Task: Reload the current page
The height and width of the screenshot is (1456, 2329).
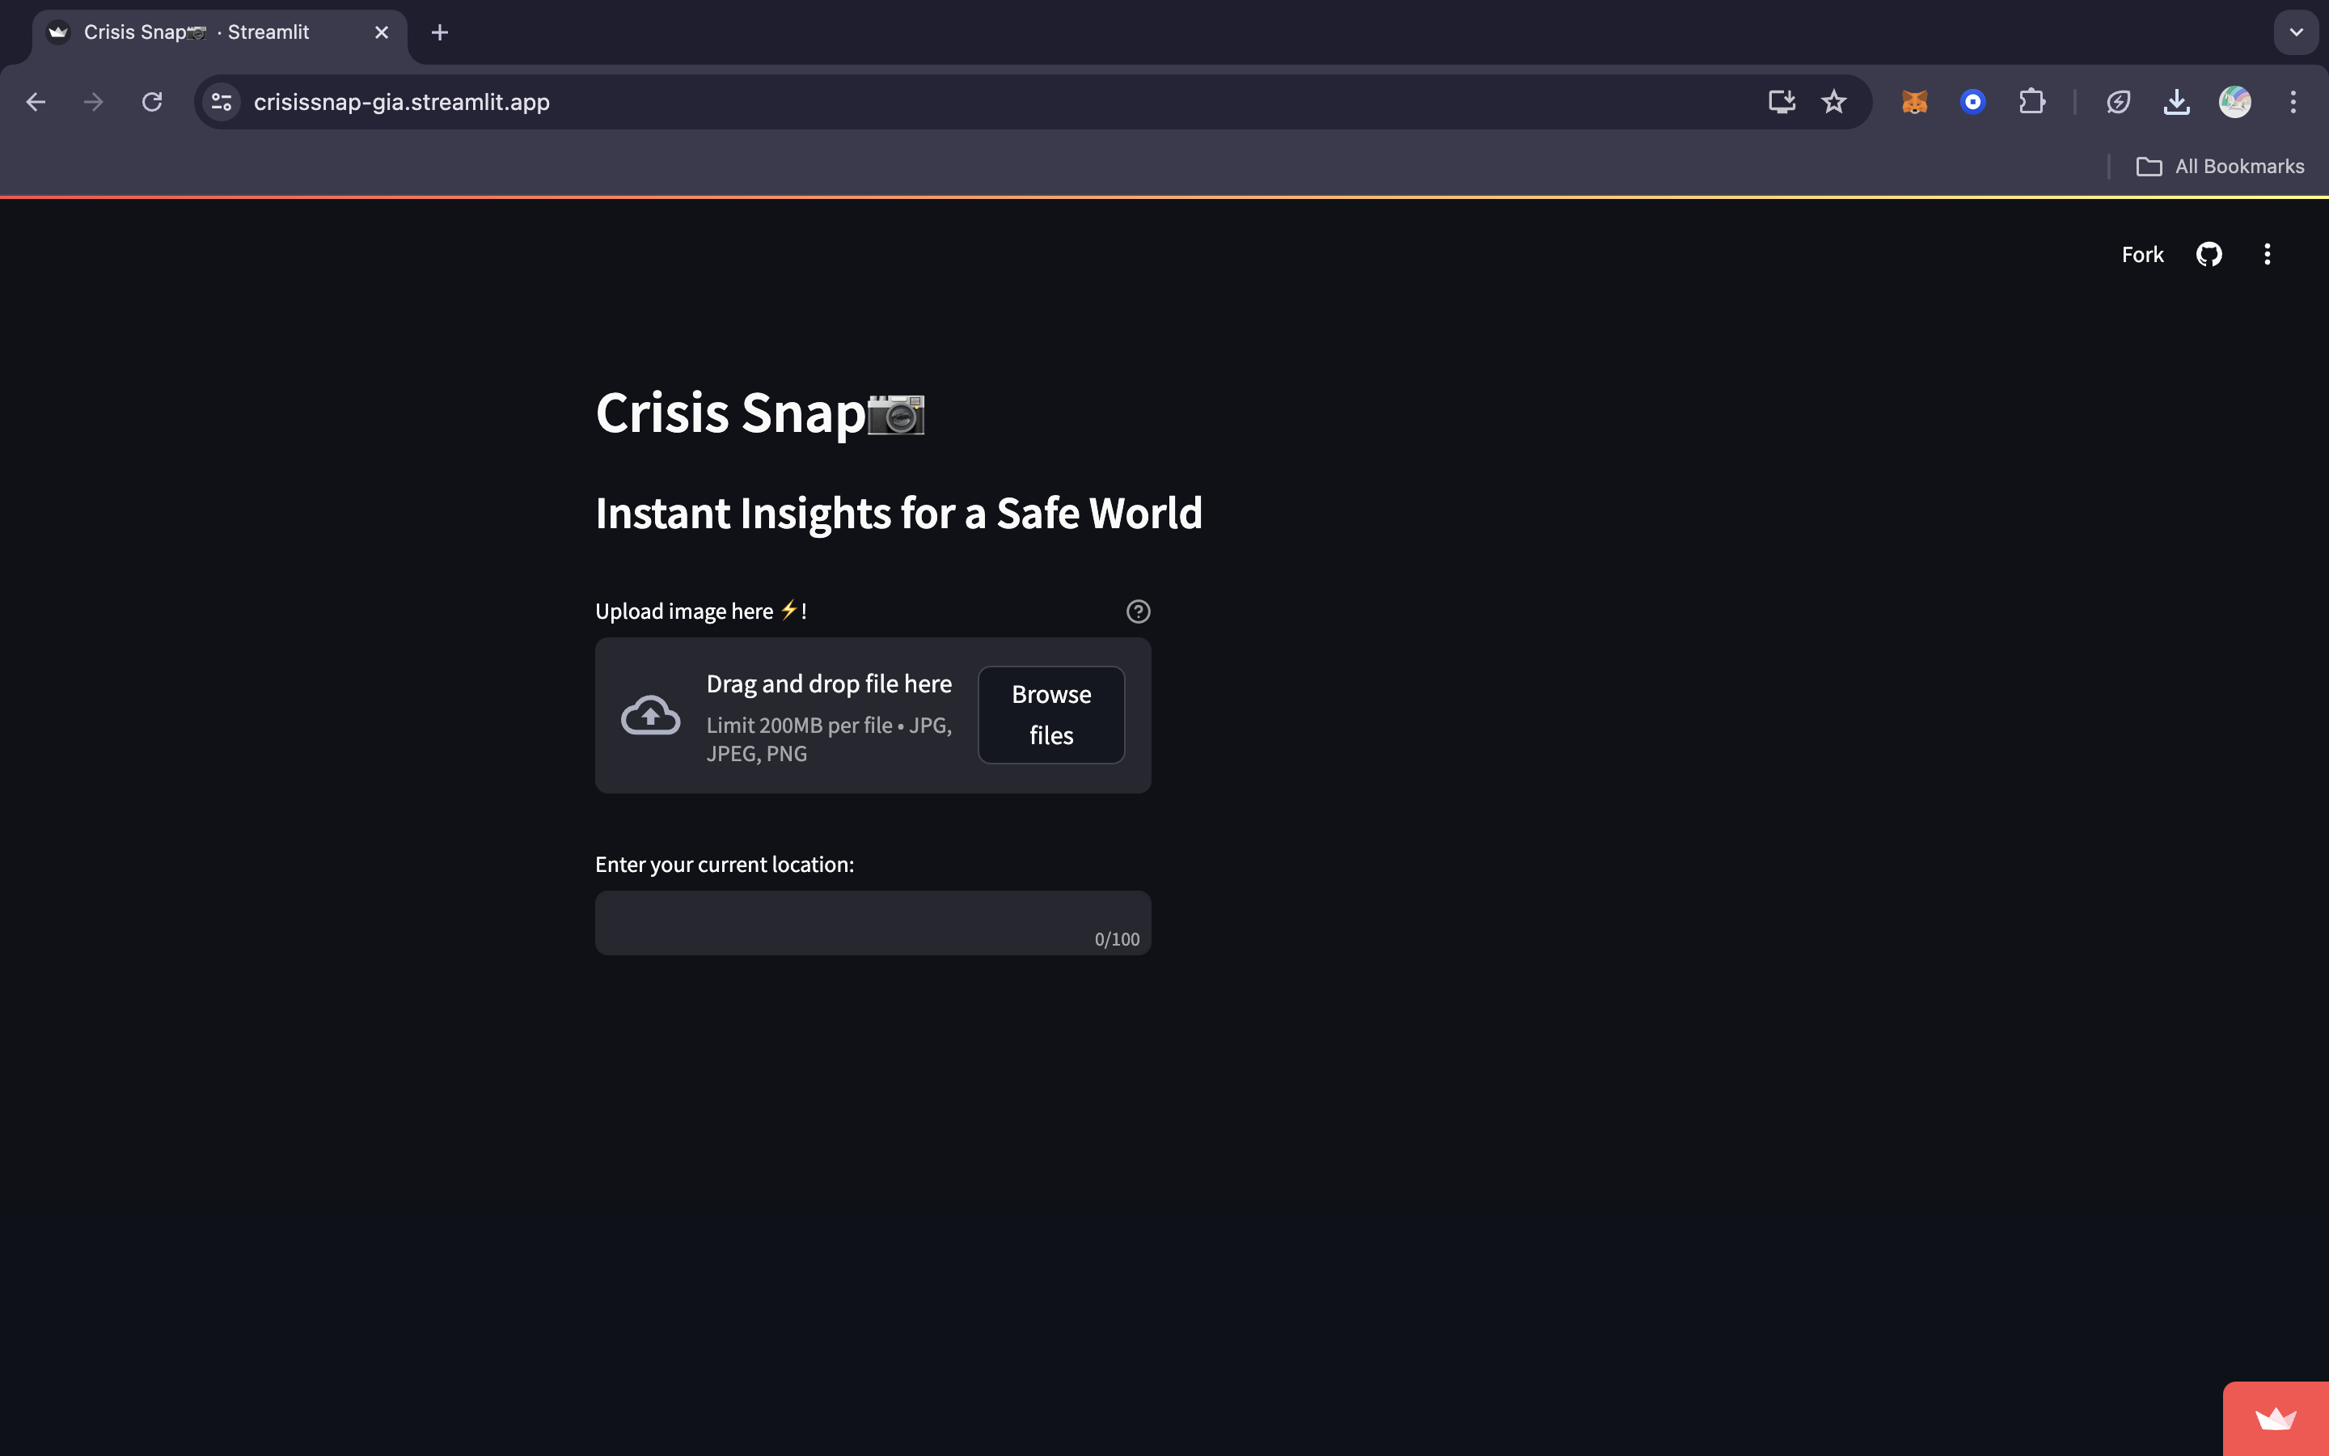Action: [152, 102]
